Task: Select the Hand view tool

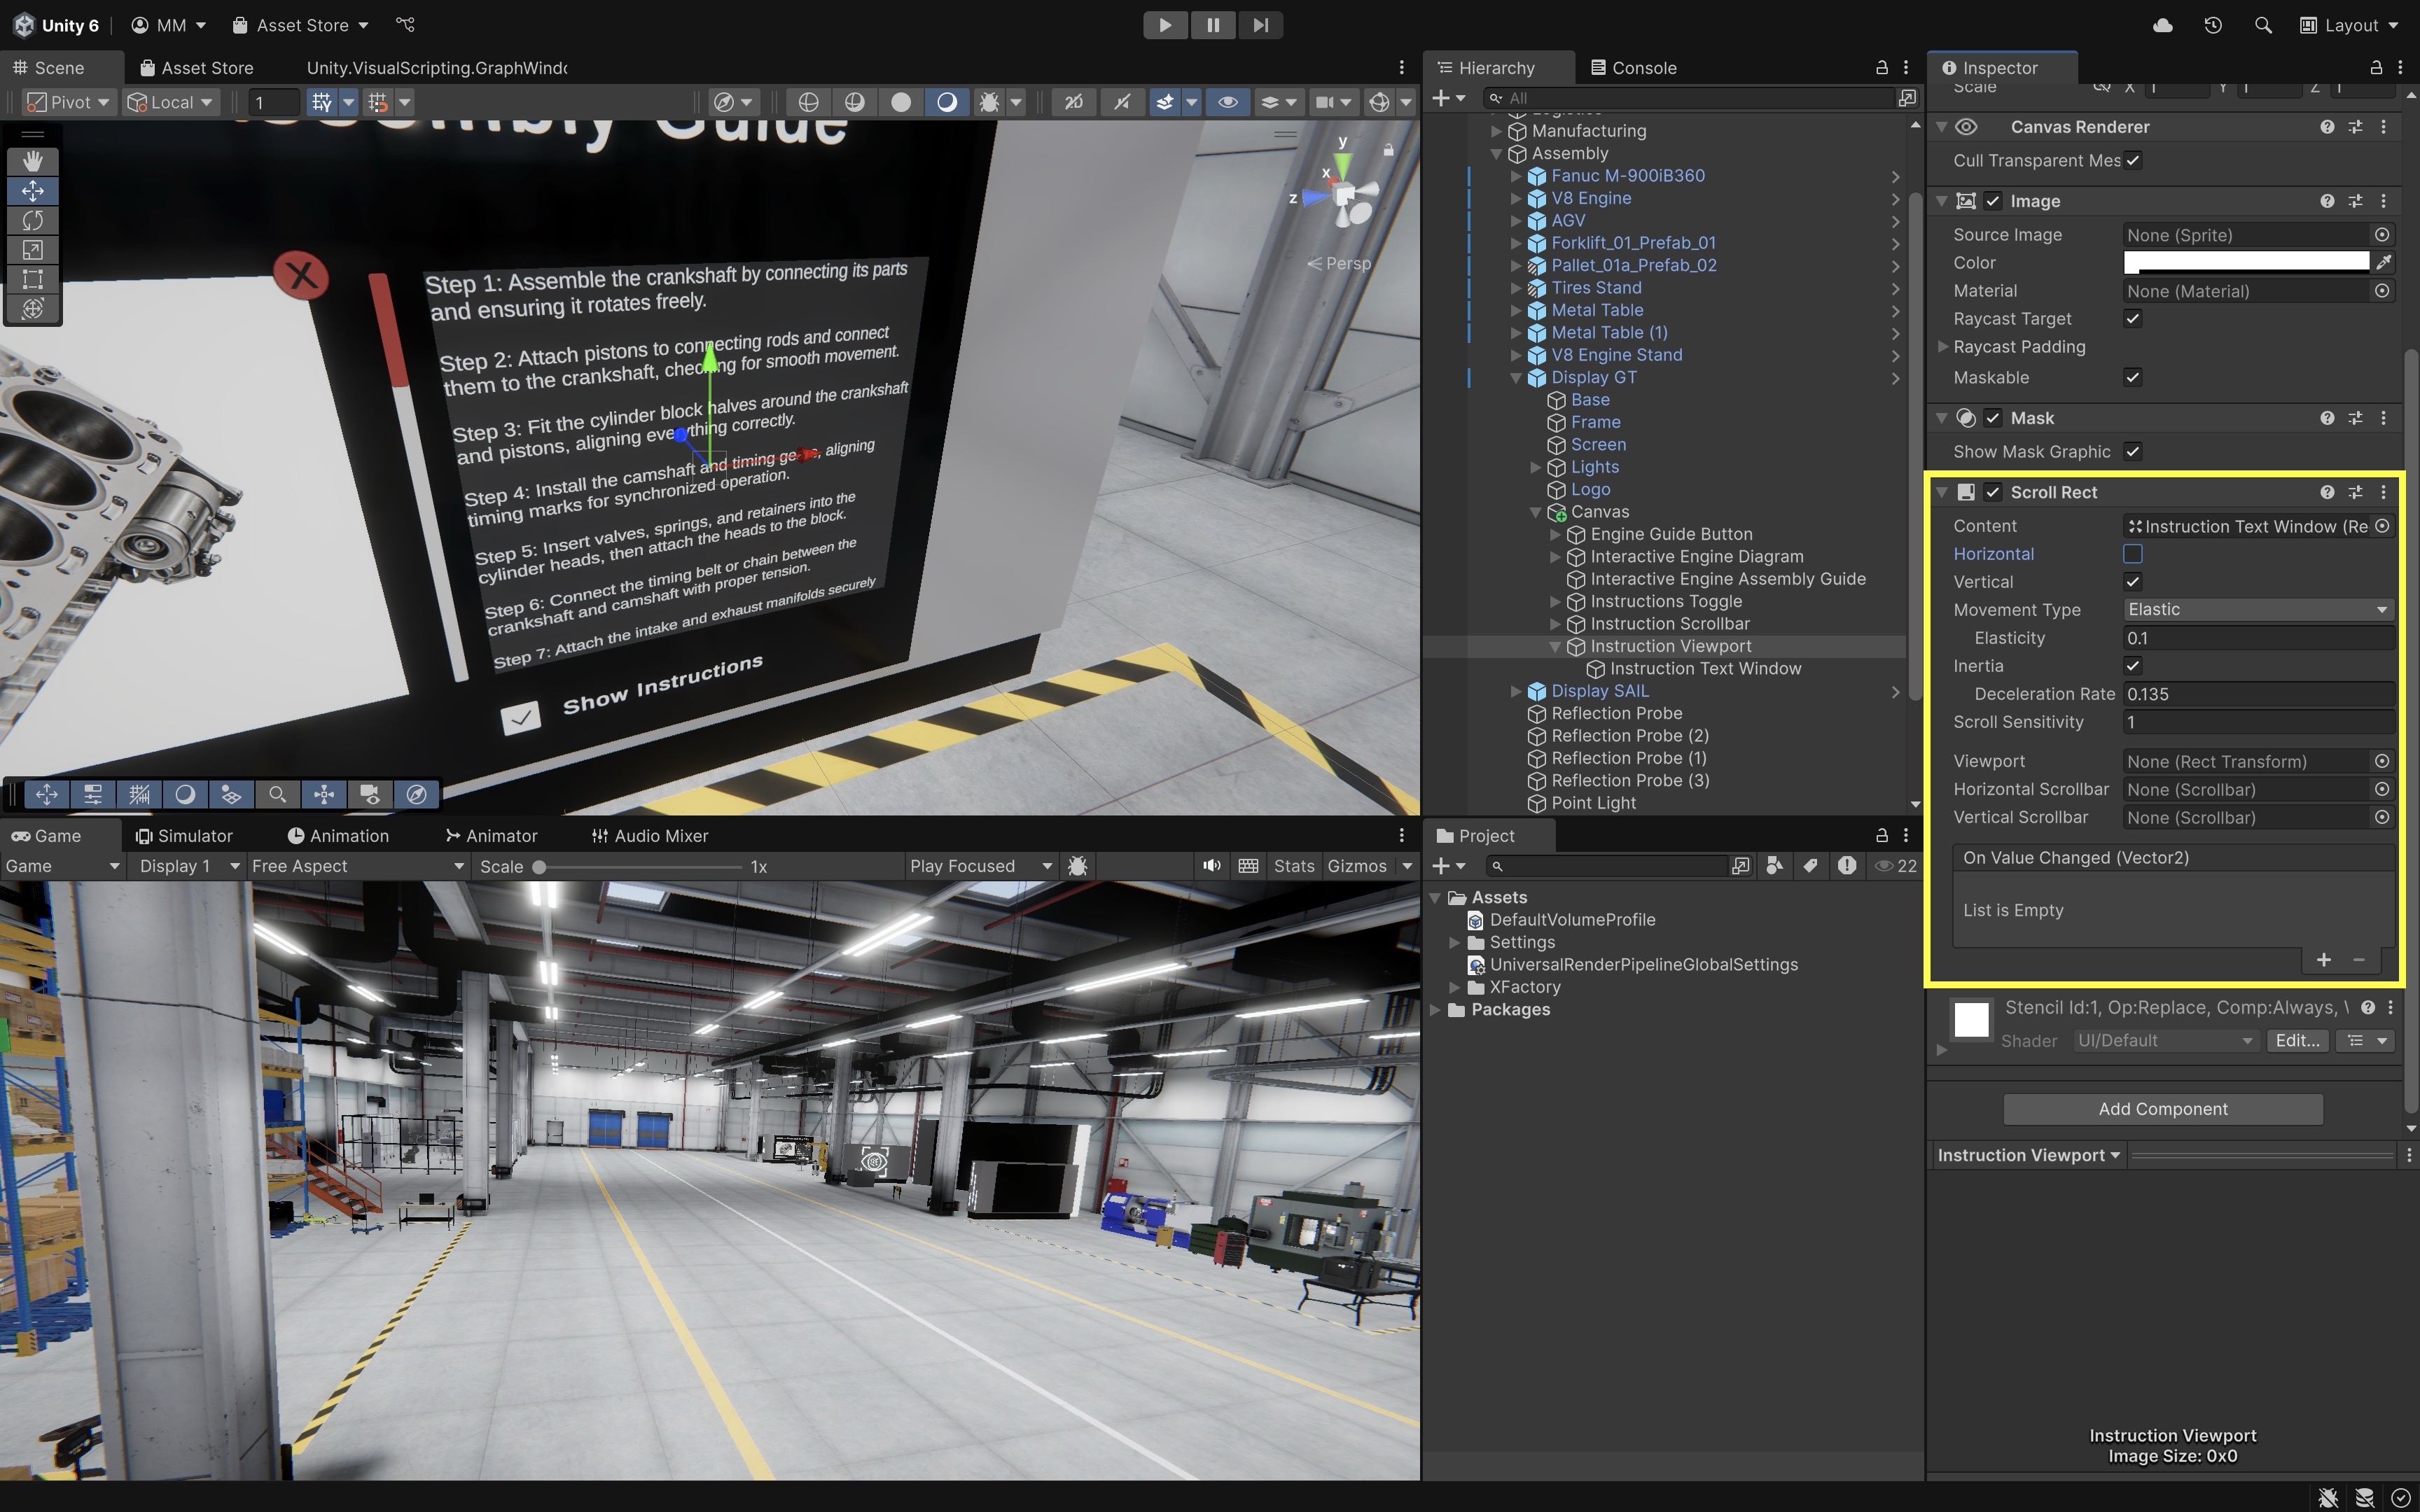Action: [33, 161]
